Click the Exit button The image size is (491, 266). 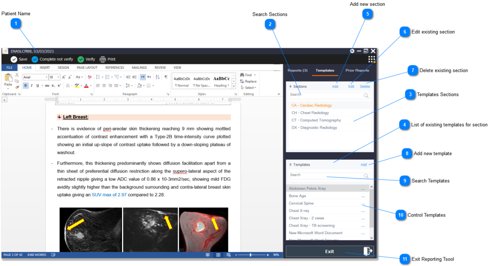click(x=330, y=251)
